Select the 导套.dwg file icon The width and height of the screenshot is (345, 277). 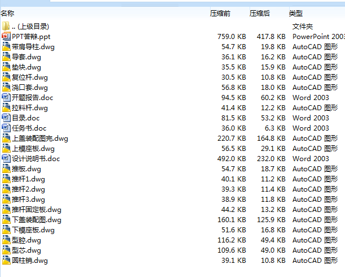[6, 57]
